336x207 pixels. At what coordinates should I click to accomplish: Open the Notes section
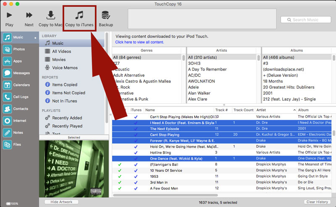[19, 133]
